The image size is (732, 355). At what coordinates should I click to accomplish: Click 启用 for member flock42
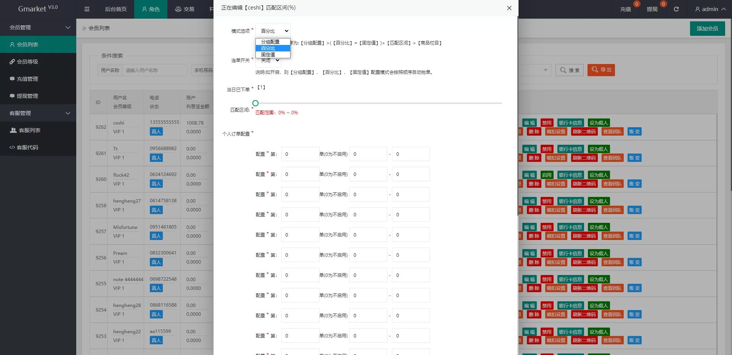547,175
